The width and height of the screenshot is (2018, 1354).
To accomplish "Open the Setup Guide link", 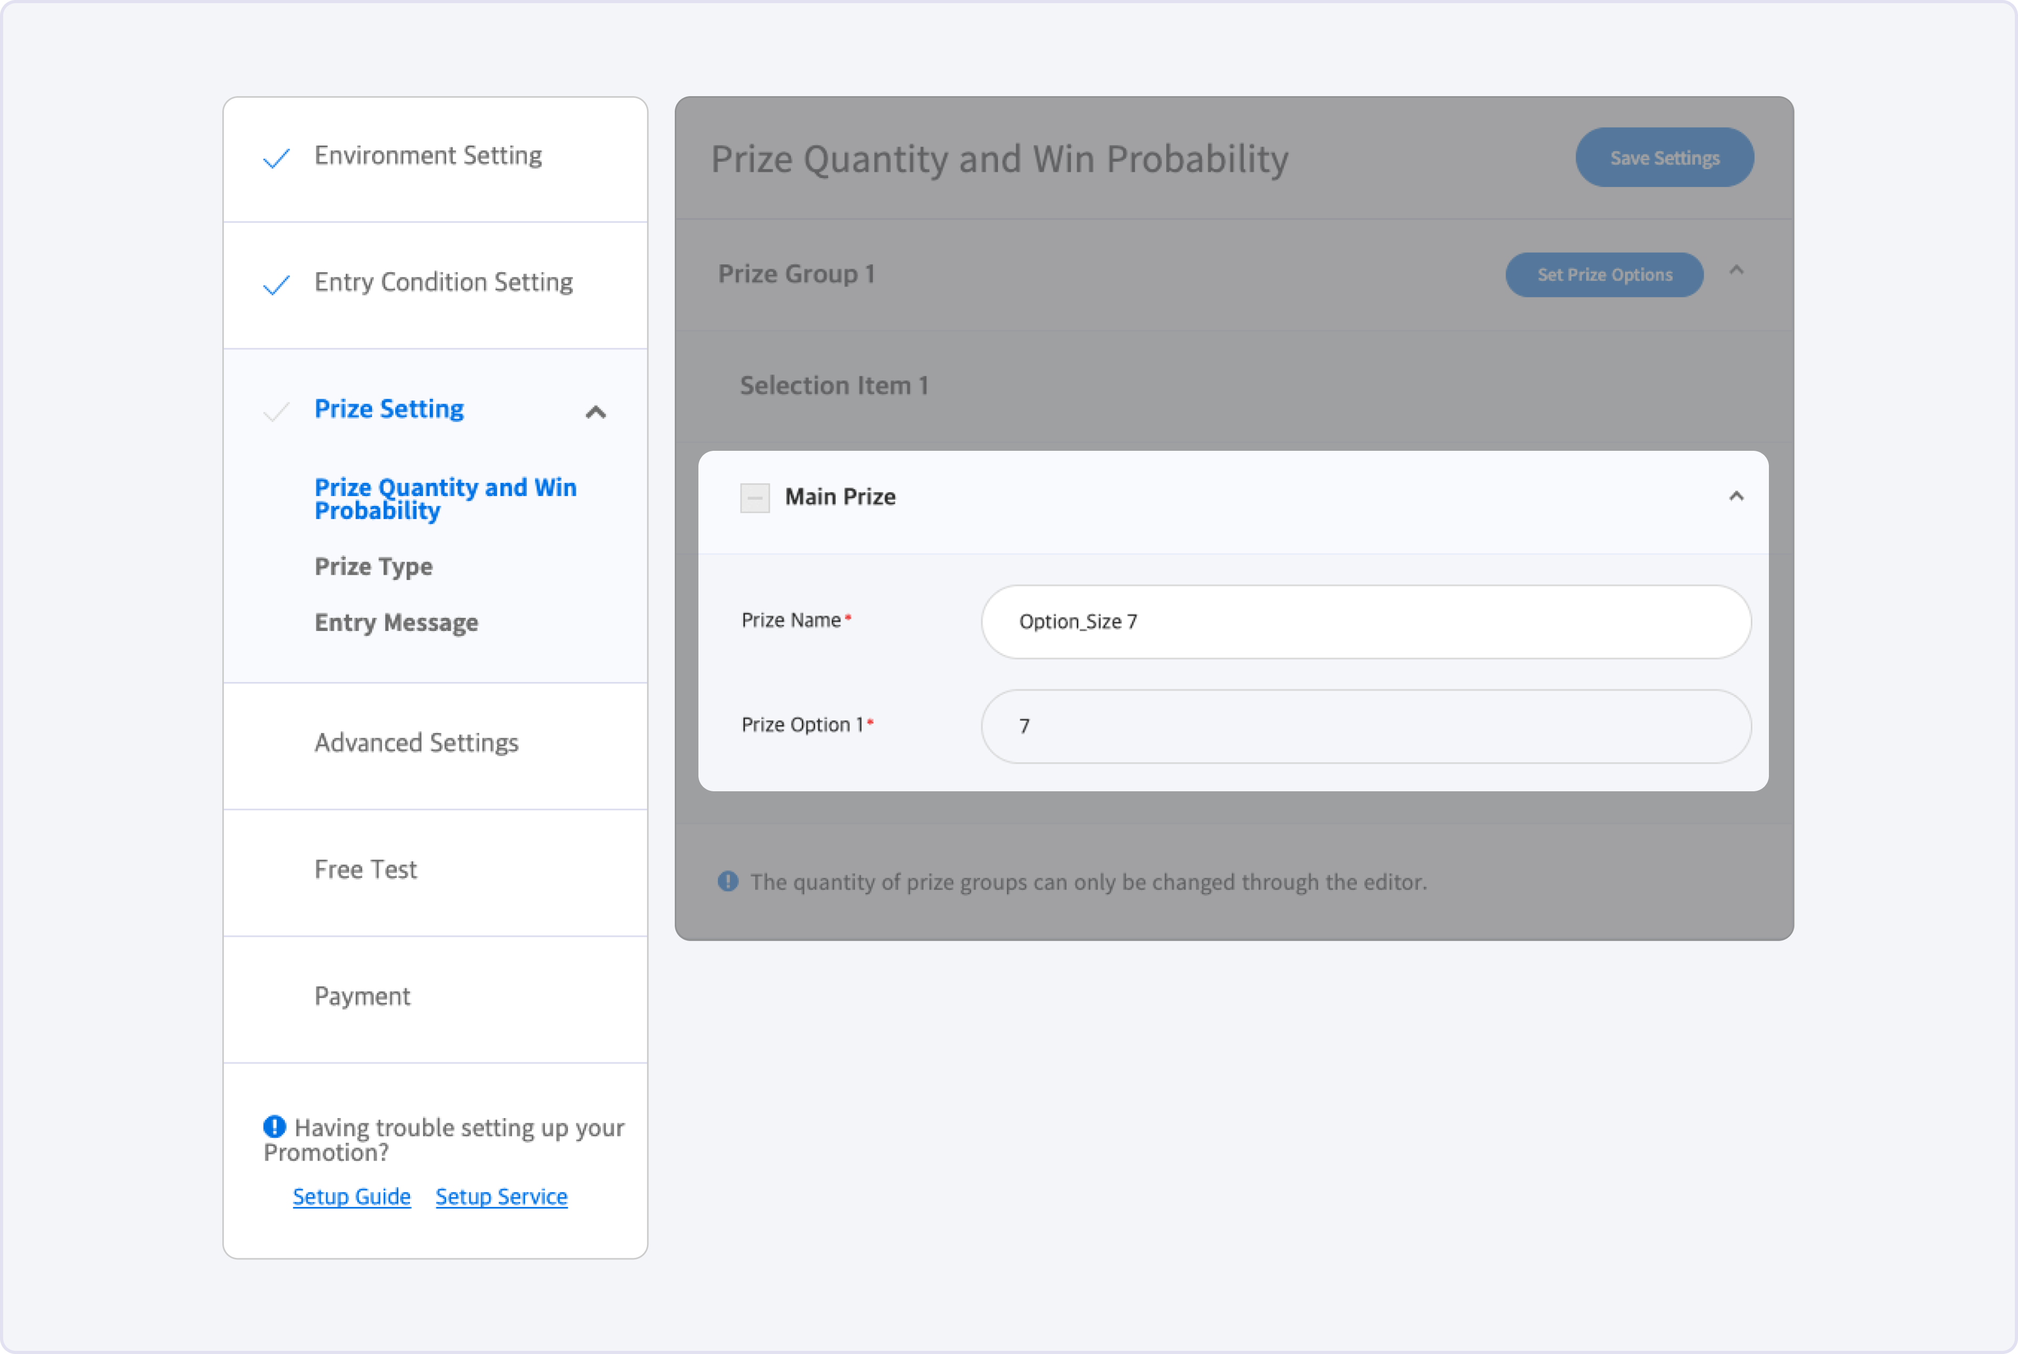I will [352, 1197].
